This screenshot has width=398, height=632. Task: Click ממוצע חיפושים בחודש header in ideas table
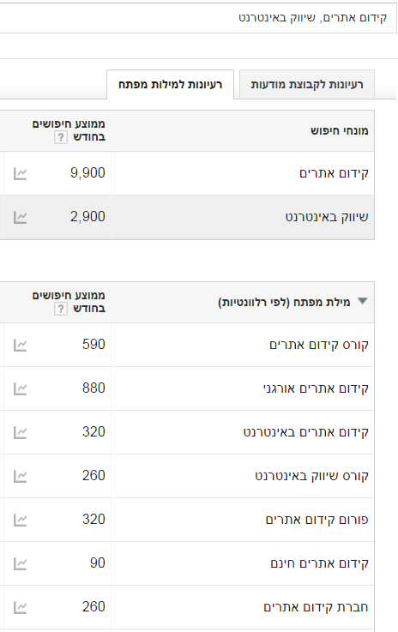click(69, 302)
